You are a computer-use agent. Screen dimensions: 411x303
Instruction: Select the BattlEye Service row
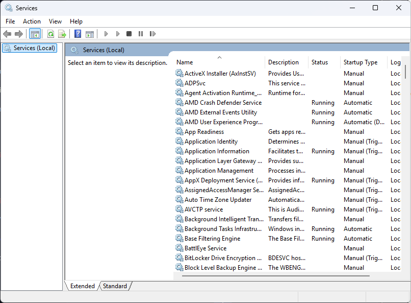[205, 248]
